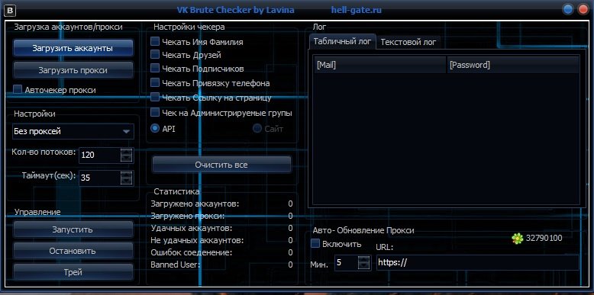Open the Без проксей dropdown

coord(73,131)
